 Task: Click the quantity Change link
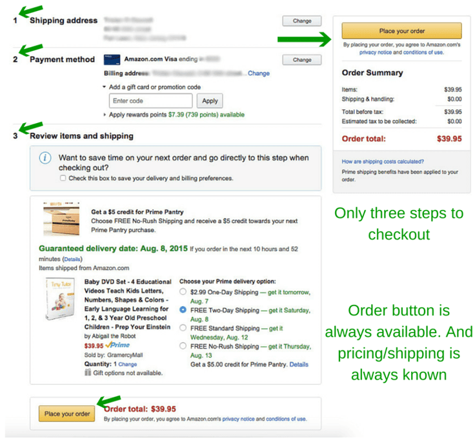pos(128,364)
